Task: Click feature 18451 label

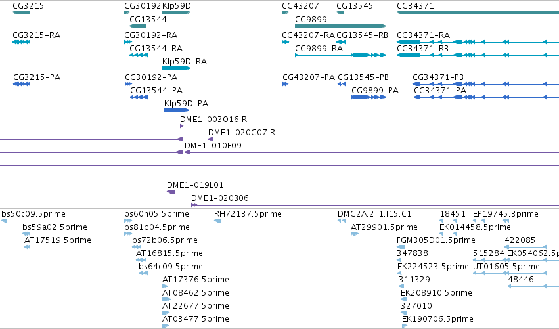Action: pos(453,214)
